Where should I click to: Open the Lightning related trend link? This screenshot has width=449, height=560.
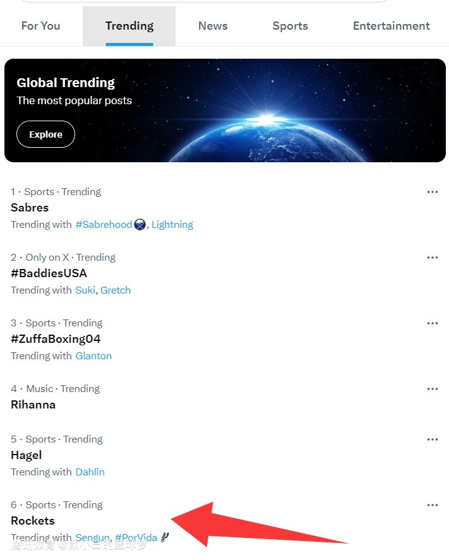pyautogui.click(x=172, y=225)
